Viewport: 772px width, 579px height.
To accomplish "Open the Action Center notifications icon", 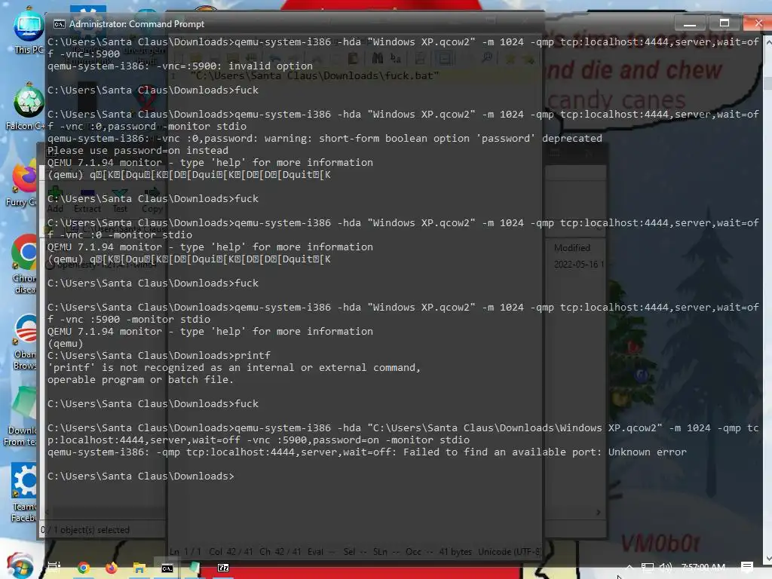I will pyautogui.click(x=747, y=567).
